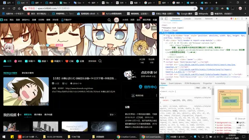The width and height of the screenshot is (249, 140).
Task: Click the Styles pane Filter input
Action: tap(177, 88)
